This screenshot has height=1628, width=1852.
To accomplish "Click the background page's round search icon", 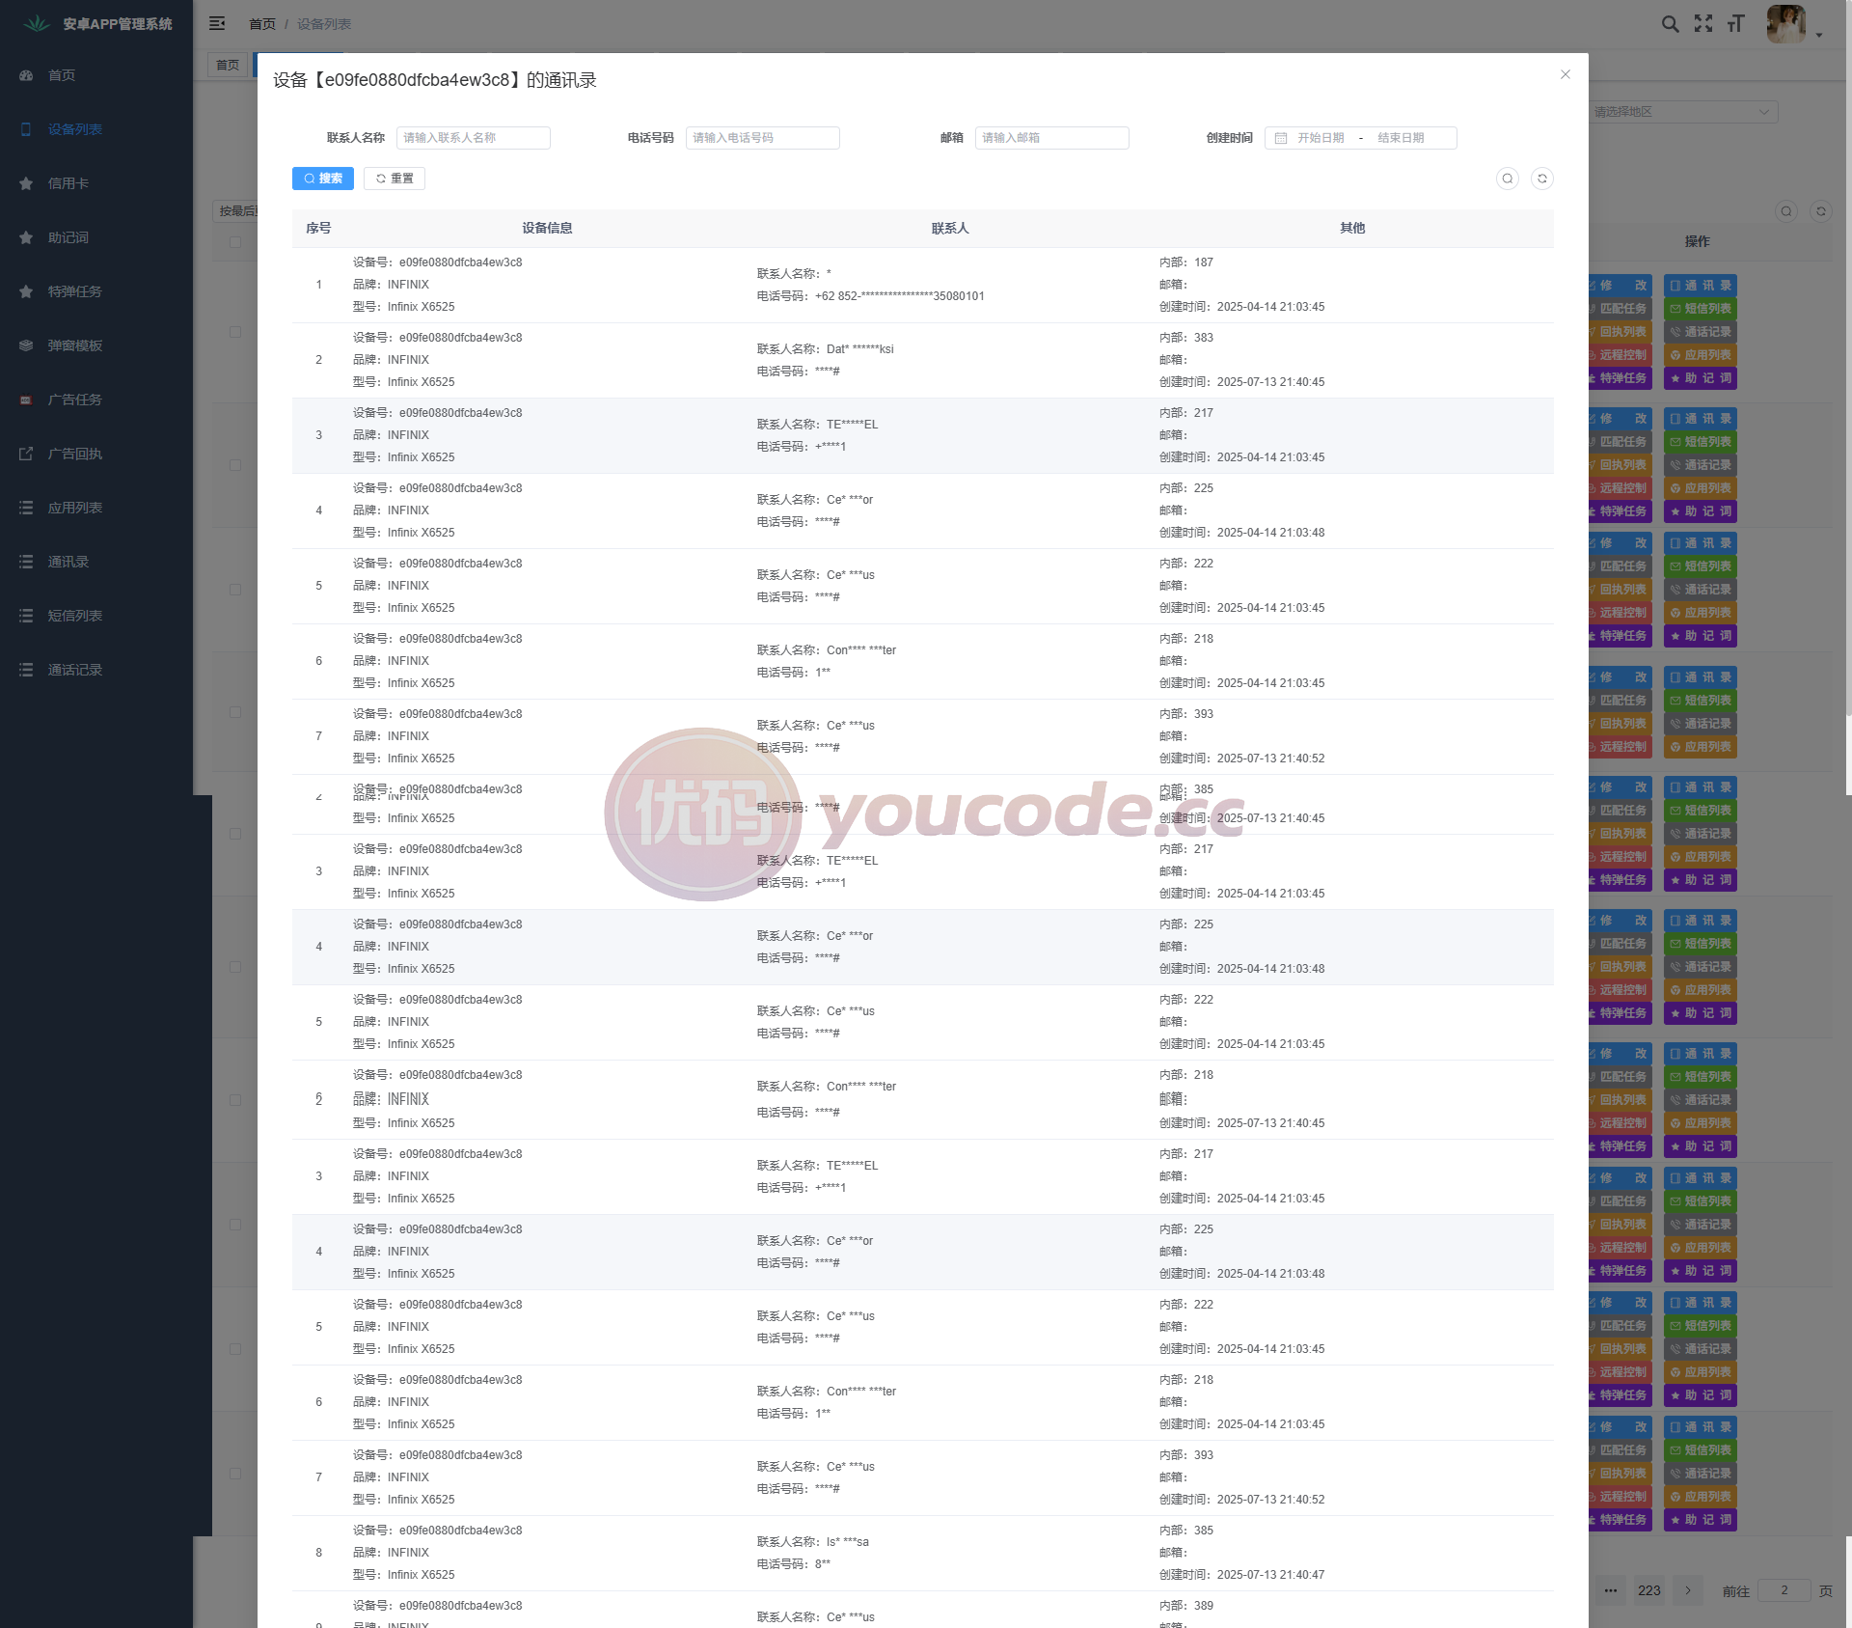I will coord(1786,211).
